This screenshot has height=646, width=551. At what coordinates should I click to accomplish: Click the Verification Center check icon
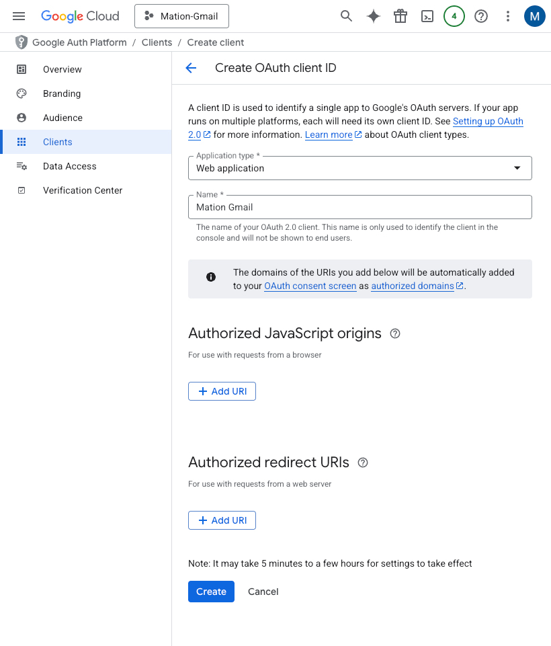click(x=22, y=190)
